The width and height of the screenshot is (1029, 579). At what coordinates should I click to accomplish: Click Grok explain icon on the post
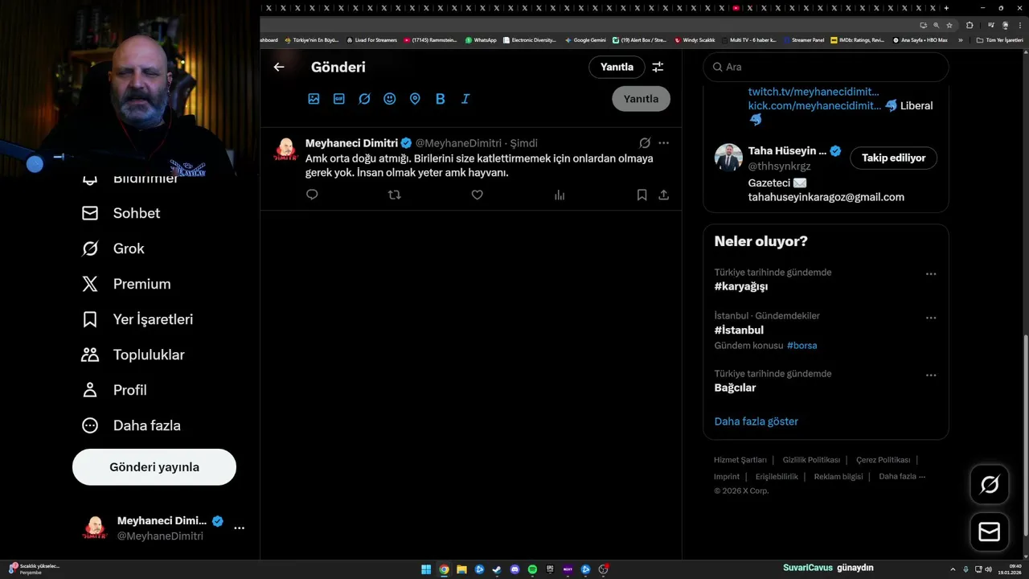[645, 143]
